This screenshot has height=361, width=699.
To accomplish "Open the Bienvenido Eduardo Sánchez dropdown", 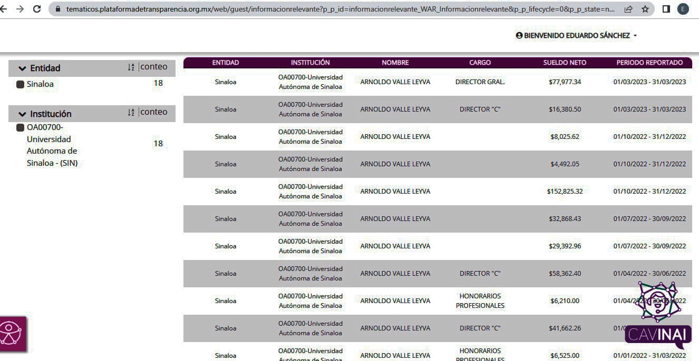I will click(576, 35).
